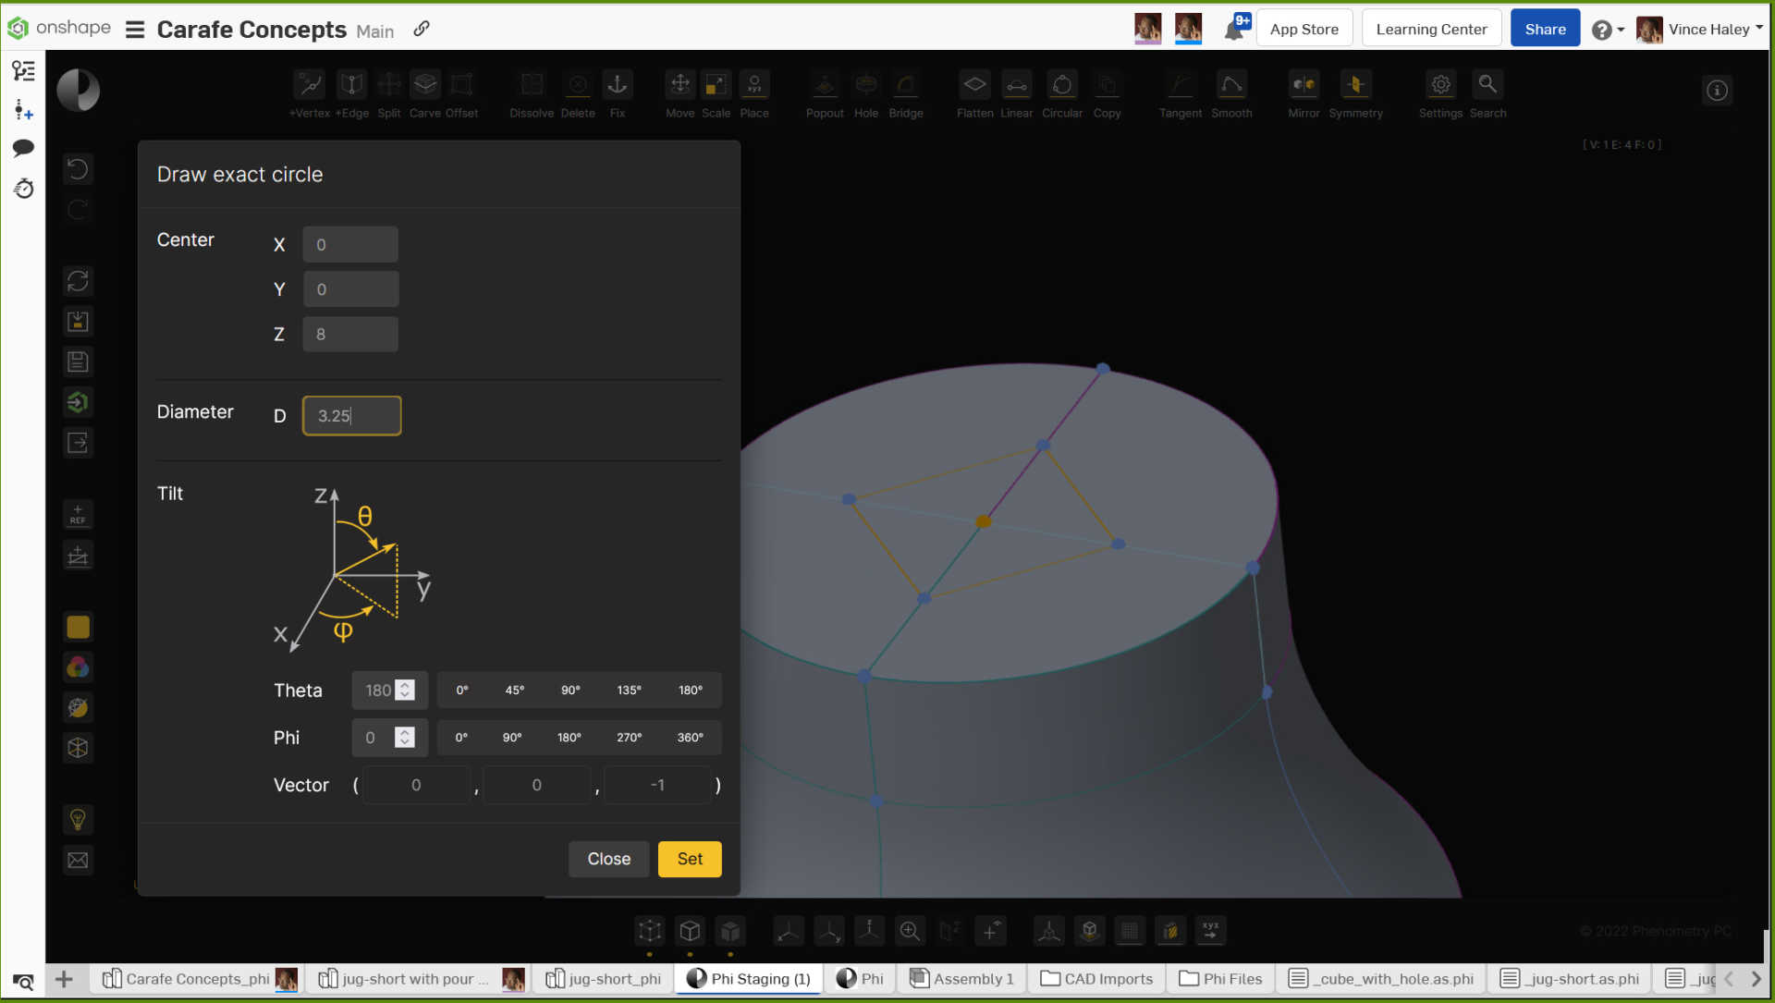Click the Diameter input field
This screenshot has width=1775, height=1003.
[x=349, y=416]
